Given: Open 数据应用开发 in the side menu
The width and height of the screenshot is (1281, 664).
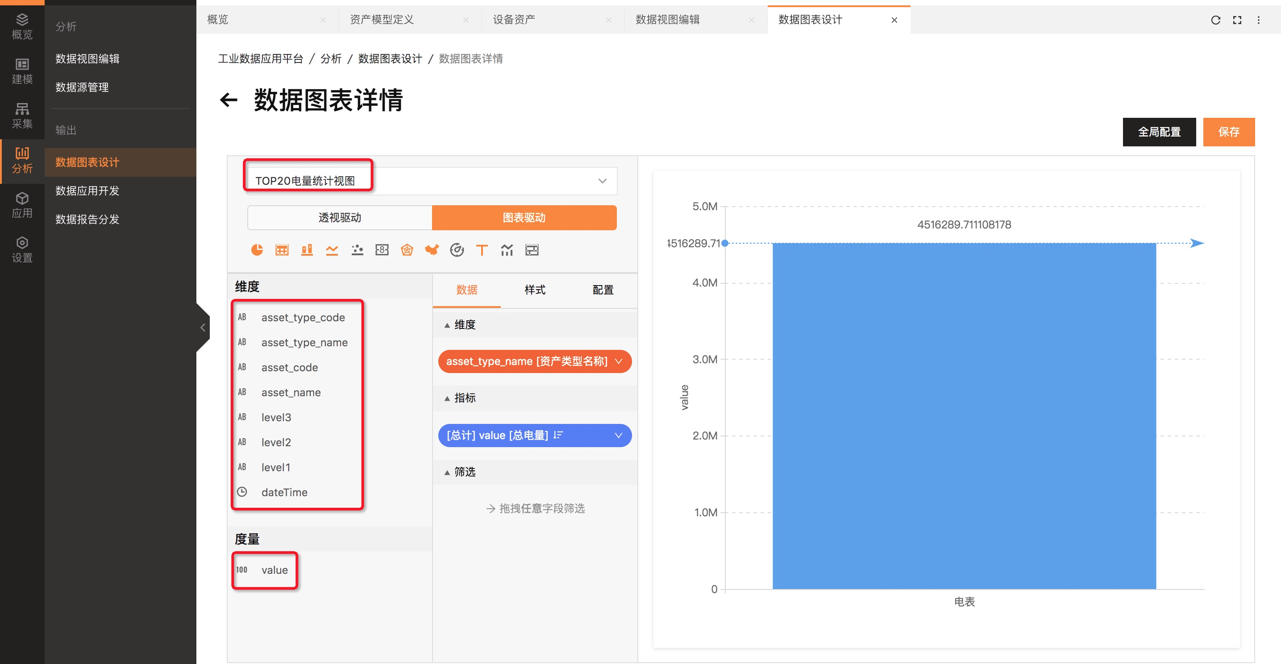Looking at the screenshot, I should [x=87, y=191].
